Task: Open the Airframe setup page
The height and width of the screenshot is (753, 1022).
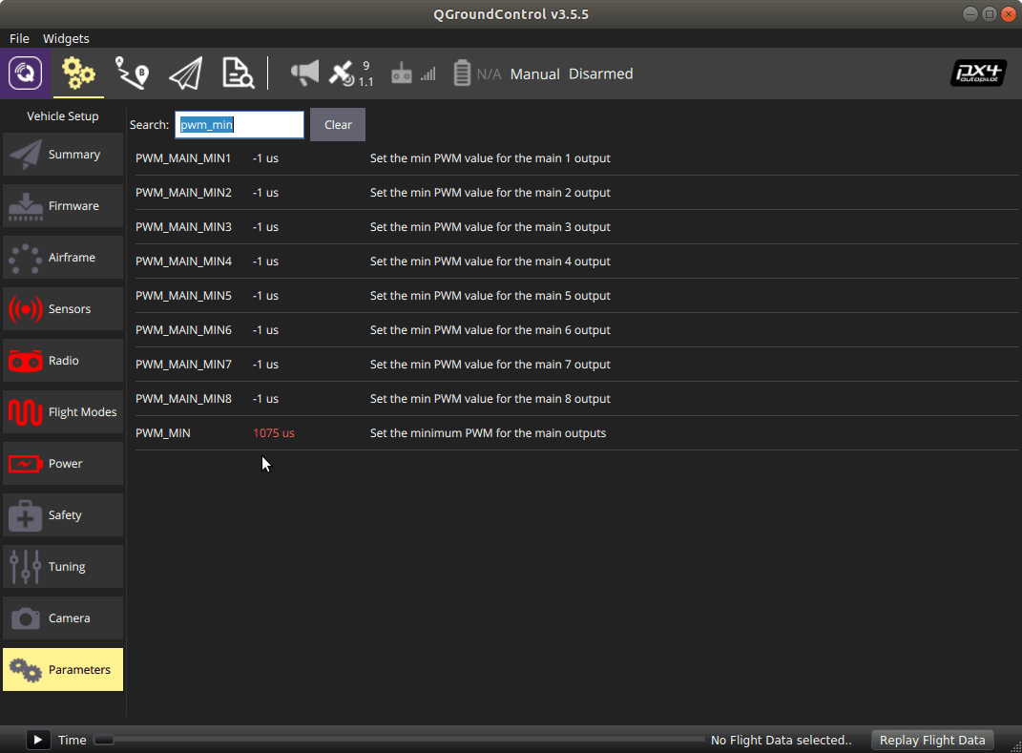Action: [x=63, y=258]
